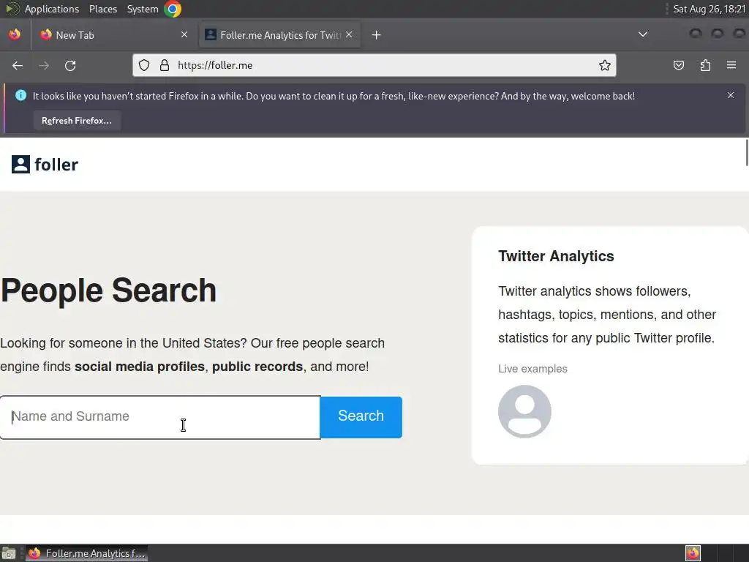The height and width of the screenshot is (562, 749).
Task: Click the Firefox View icon in the tab bar
Action: pos(15,35)
